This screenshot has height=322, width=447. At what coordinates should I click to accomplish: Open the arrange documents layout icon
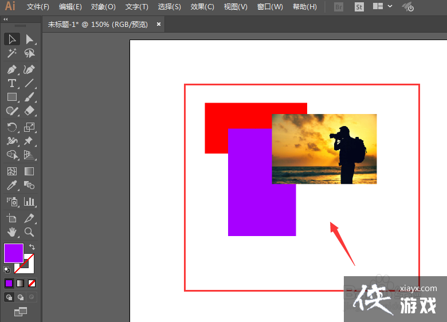click(x=378, y=6)
